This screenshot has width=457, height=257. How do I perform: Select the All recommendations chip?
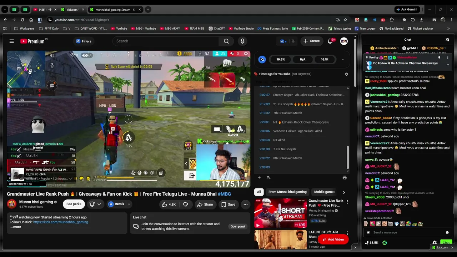click(259, 192)
